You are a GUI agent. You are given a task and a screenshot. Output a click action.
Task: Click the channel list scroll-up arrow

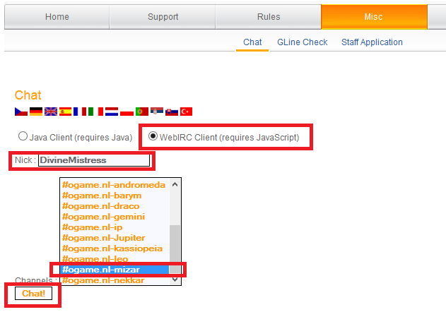click(x=175, y=184)
